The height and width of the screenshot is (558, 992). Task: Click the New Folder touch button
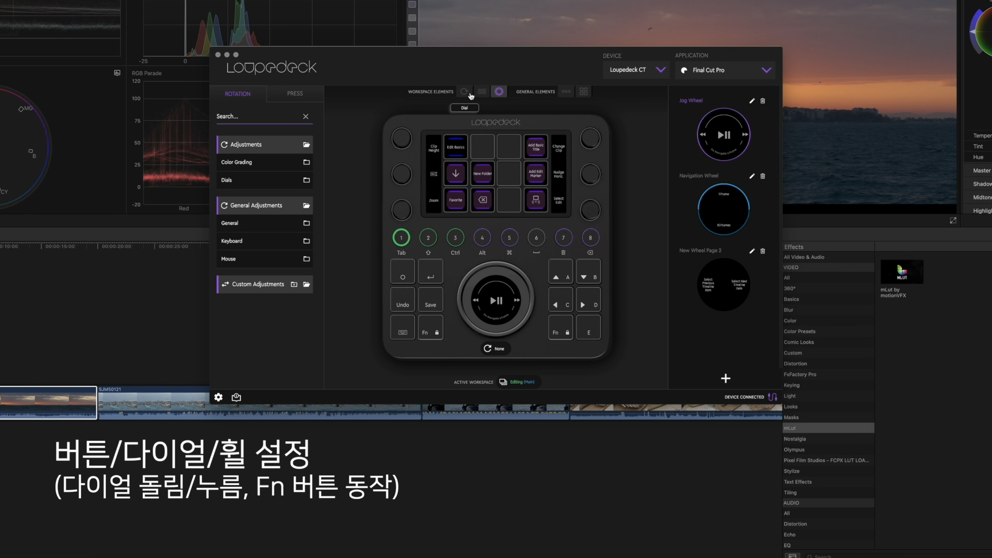(482, 174)
